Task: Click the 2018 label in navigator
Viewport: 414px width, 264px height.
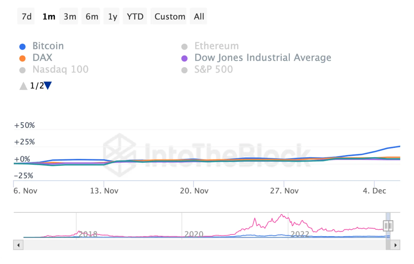Action: tap(88, 234)
